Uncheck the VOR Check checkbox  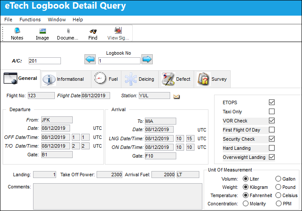[x=272, y=121]
